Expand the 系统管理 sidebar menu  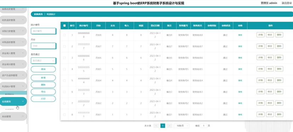point(13,116)
